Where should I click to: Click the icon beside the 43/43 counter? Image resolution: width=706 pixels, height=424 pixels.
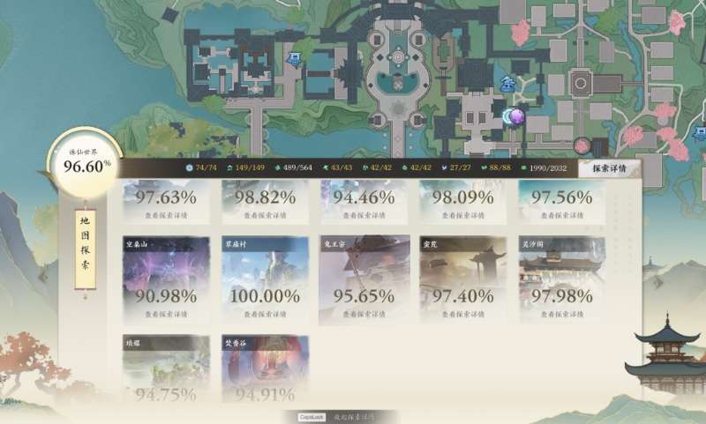326,167
